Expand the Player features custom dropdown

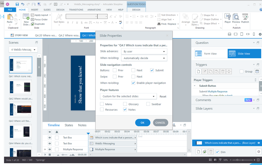pyautogui.click(x=128, y=96)
